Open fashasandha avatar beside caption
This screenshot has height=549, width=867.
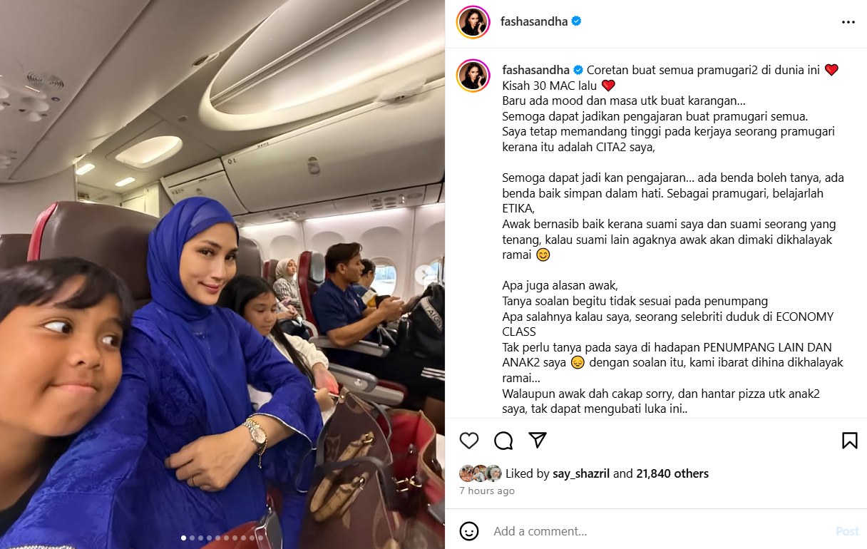pyautogui.click(x=473, y=76)
